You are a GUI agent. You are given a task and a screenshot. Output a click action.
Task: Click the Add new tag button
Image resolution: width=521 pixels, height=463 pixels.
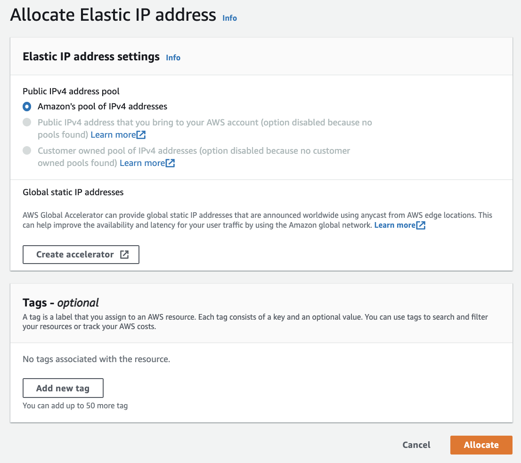pos(63,389)
